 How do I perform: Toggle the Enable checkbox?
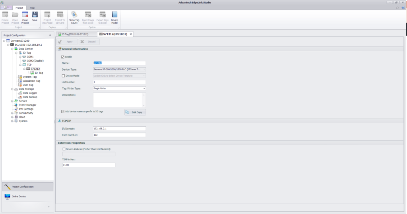(62, 57)
